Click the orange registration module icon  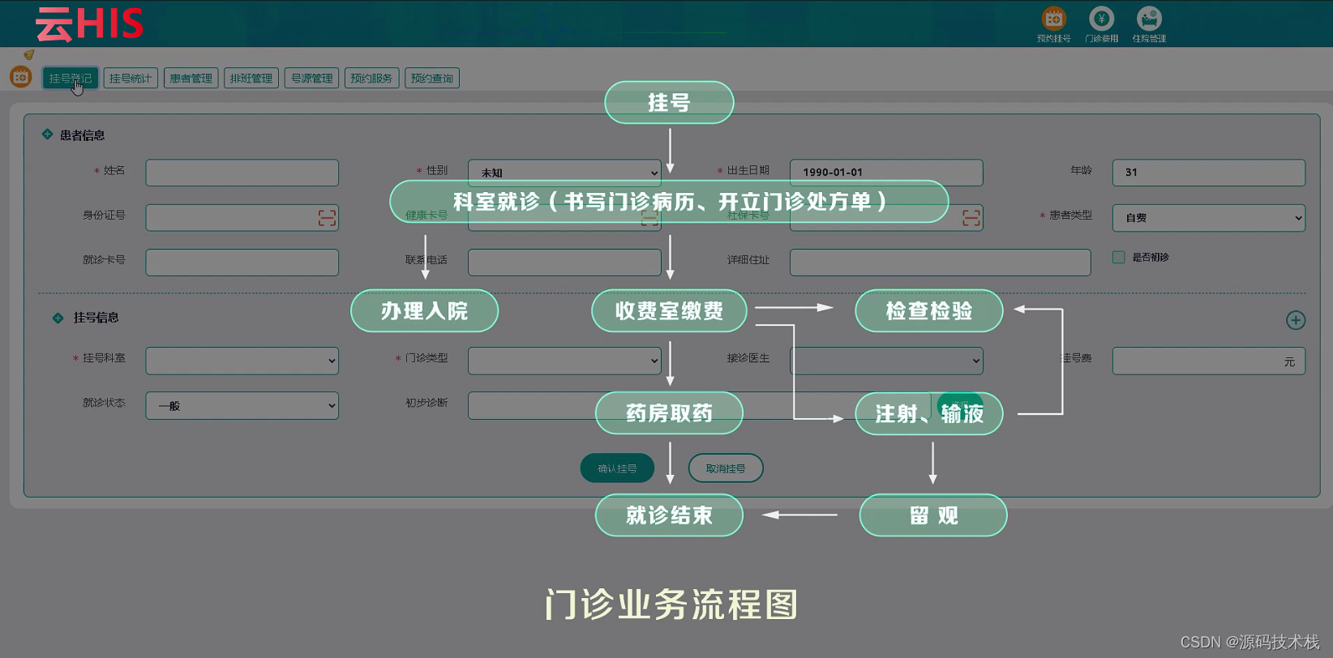(x=20, y=77)
